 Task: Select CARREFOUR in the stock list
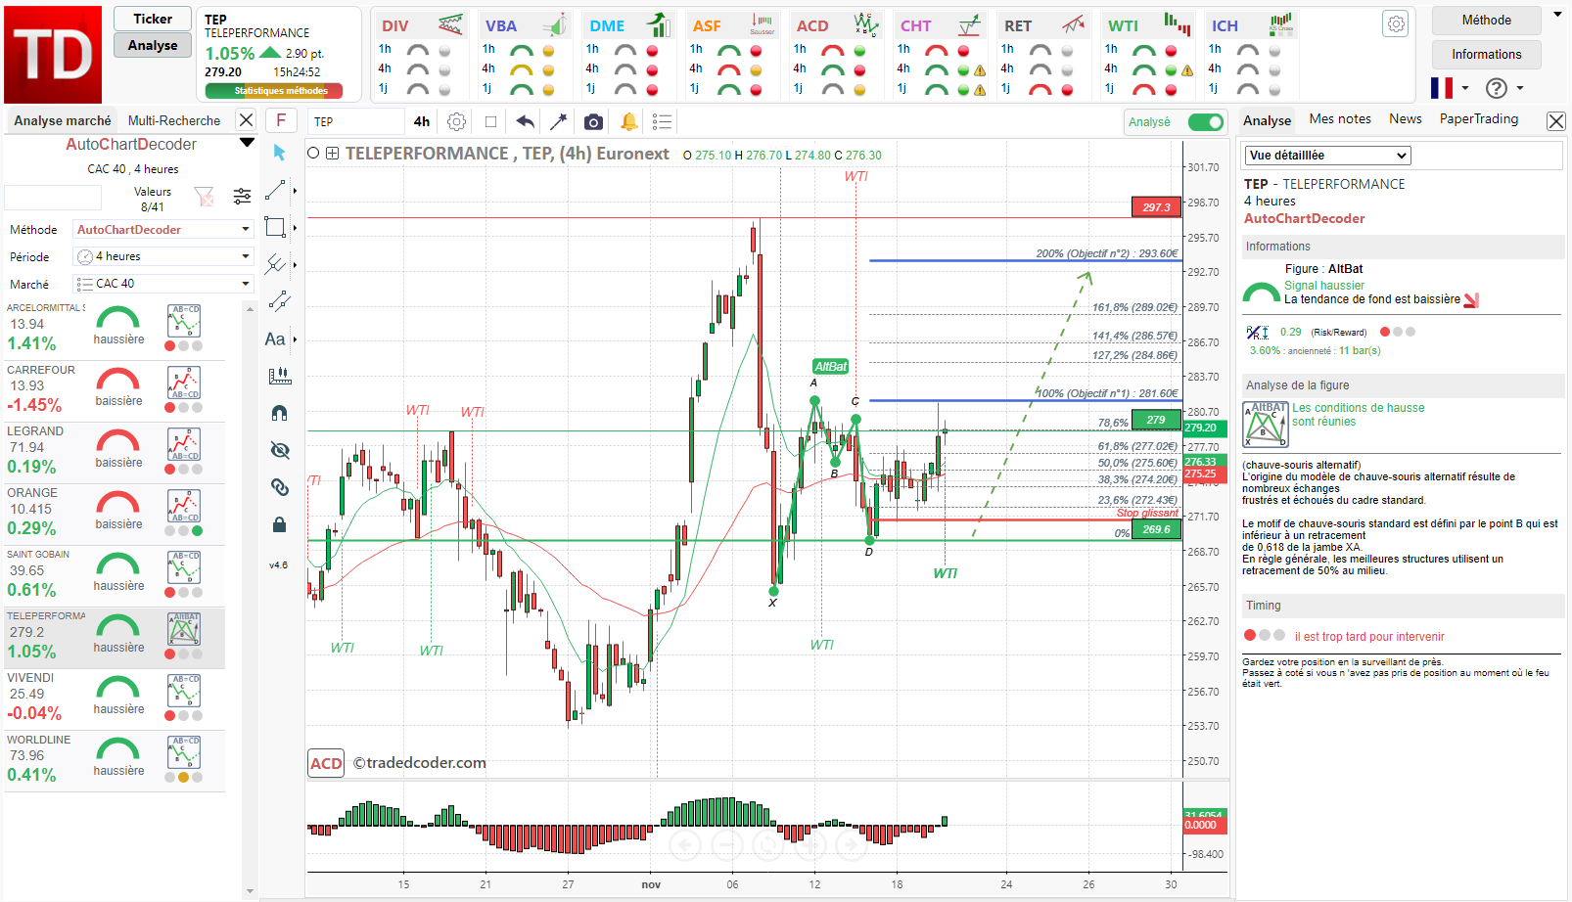point(115,391)
